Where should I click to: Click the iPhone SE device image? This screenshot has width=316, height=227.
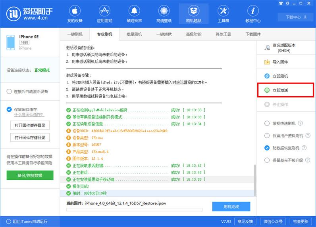[11, 42]
